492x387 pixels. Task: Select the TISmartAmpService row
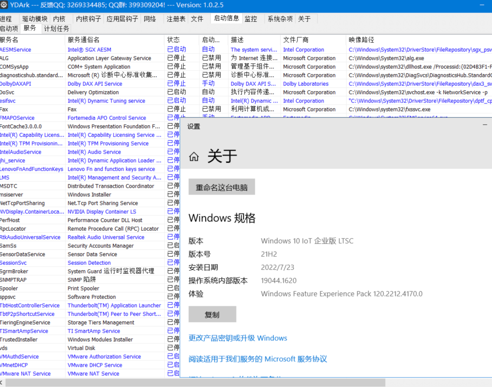point(90,331)
